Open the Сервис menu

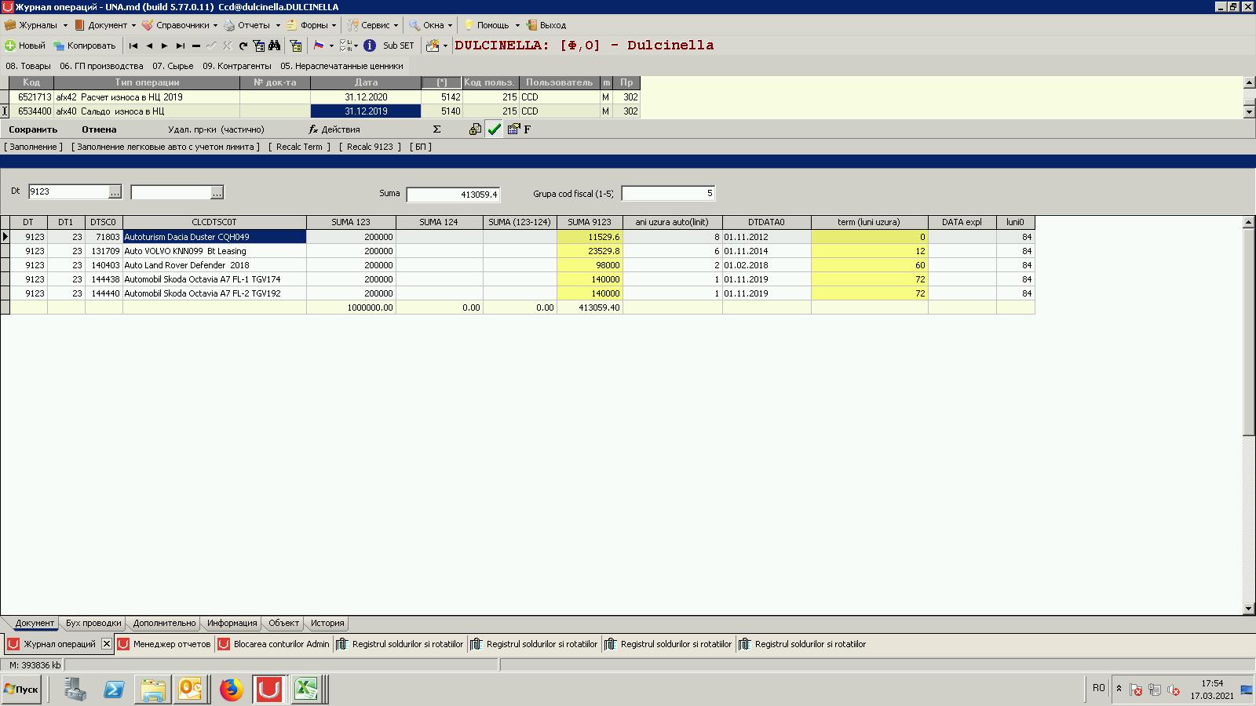pos(374,25)
